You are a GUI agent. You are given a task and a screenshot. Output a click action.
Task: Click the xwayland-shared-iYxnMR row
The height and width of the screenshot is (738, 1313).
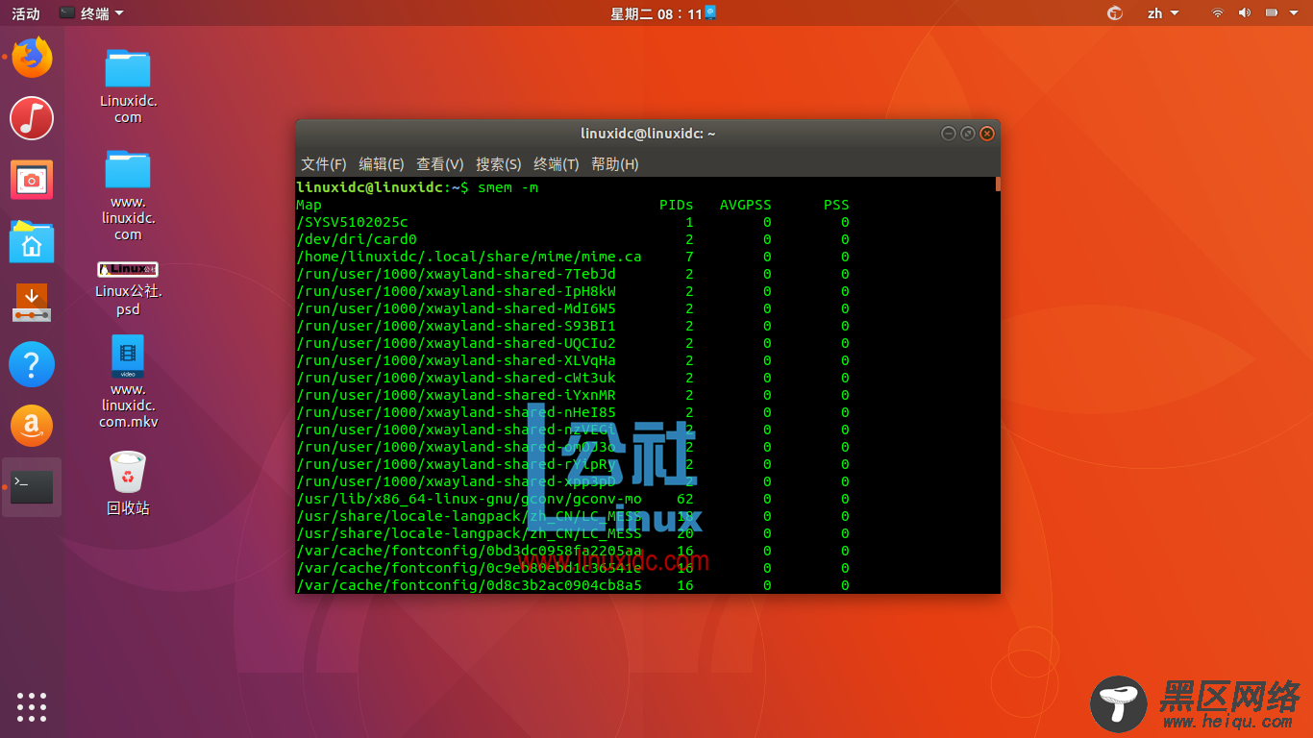point(572,395)
